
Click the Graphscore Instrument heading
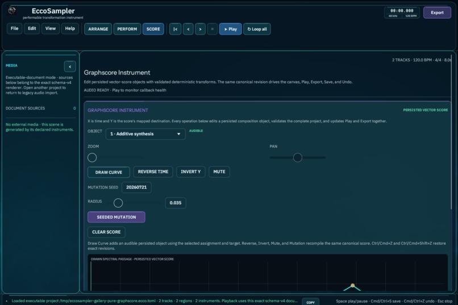[117, 72]
